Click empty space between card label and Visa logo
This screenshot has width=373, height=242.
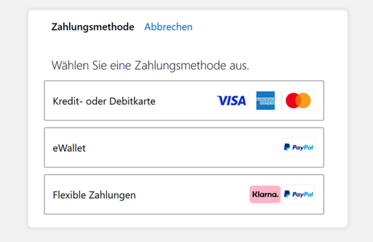pos(186,101)
